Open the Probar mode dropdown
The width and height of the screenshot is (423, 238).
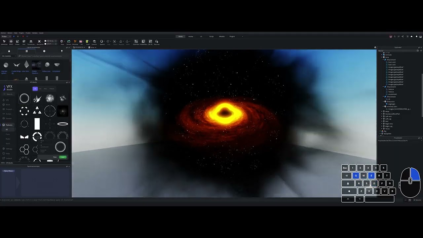(x=6, y=36)
